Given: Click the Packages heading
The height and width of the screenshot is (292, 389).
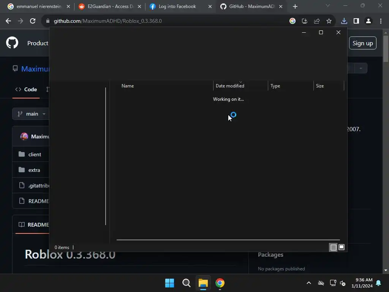Looking at the screenshot, I should tap(270, 255).
